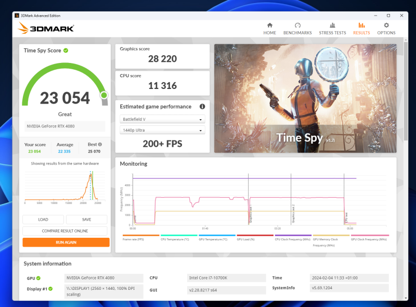Click the GPU field in System information

(103, 278)
